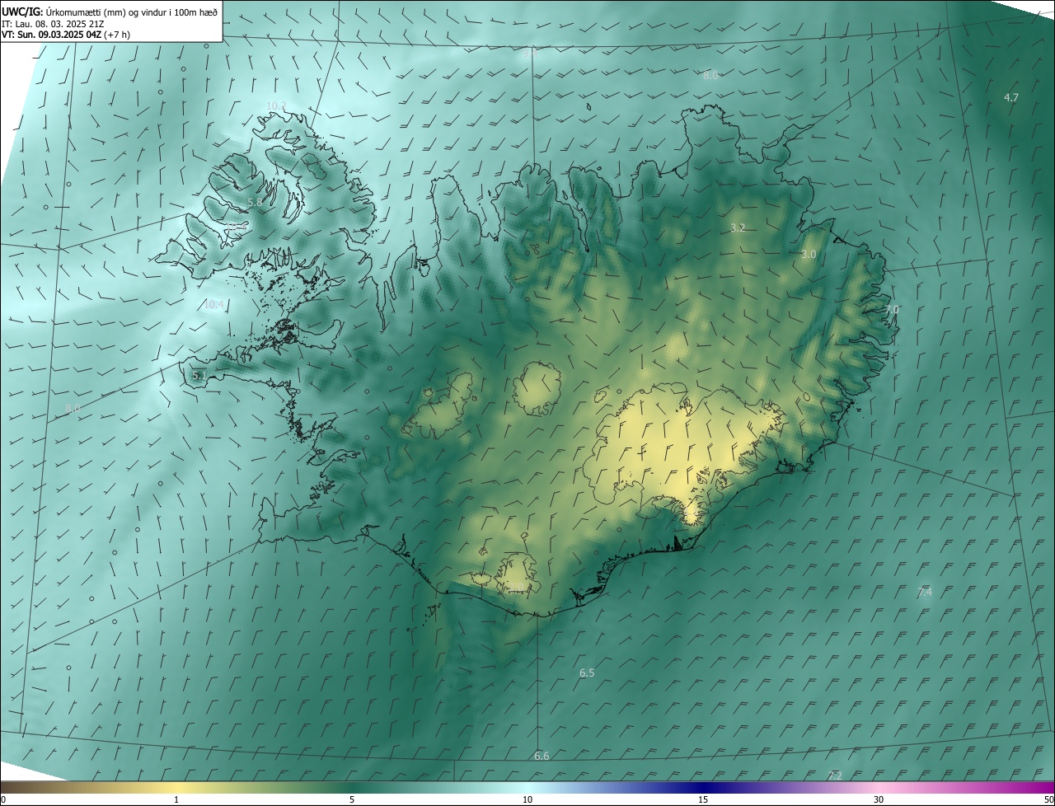This screenshot has height=806, width=1055.
Task: Click the title 'UWC/IG: Úrkomumætti (mm) og vindur i 100m hæð'
Action: (110, 11)
